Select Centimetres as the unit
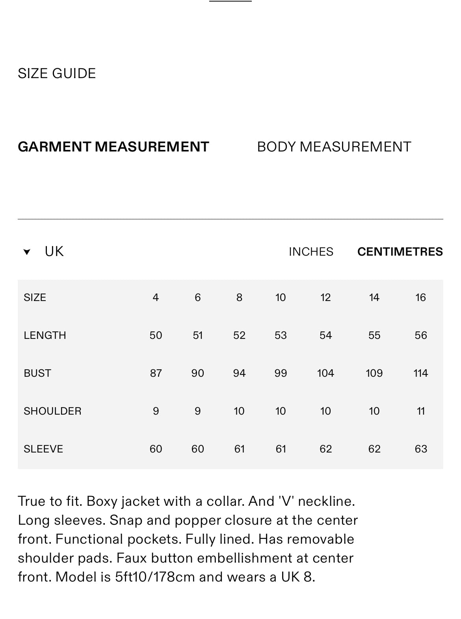 (x=400, y=252)
